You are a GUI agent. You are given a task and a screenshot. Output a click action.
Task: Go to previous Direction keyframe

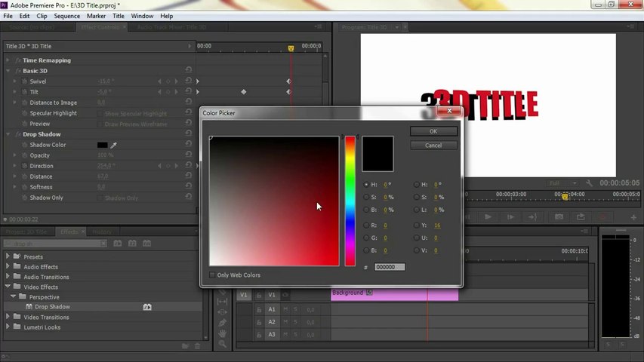click(x=159, y=166)
